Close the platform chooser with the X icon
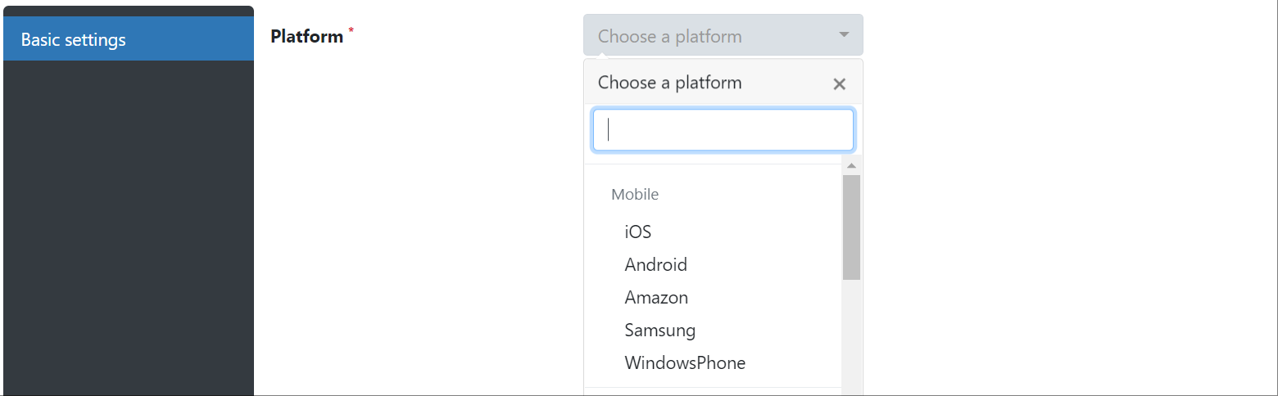1278x396 pixels. click(x=839, y=84)
